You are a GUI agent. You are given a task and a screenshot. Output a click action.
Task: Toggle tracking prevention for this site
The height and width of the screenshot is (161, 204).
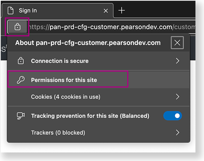[x=172, y=116]
